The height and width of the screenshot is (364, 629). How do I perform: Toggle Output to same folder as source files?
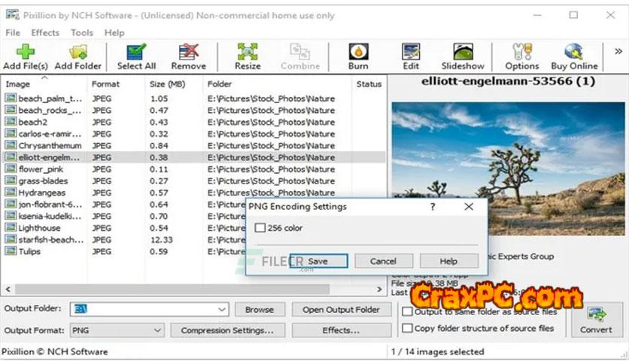coord(407,311)
